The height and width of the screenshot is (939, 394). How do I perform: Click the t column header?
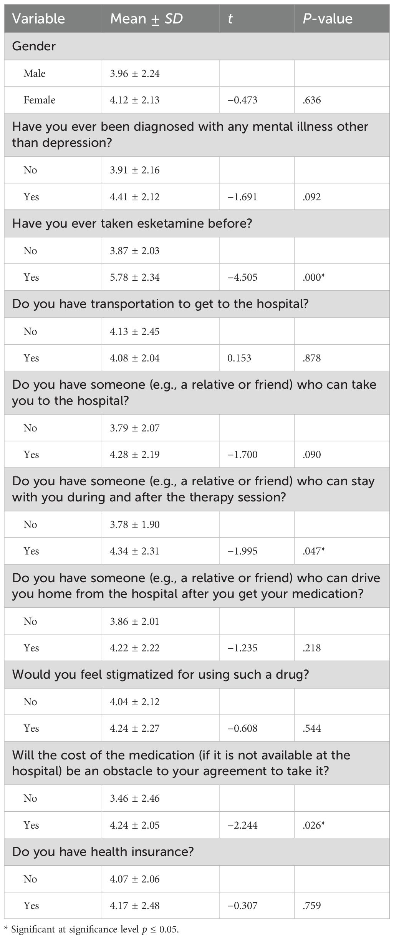tap(230, 19)
